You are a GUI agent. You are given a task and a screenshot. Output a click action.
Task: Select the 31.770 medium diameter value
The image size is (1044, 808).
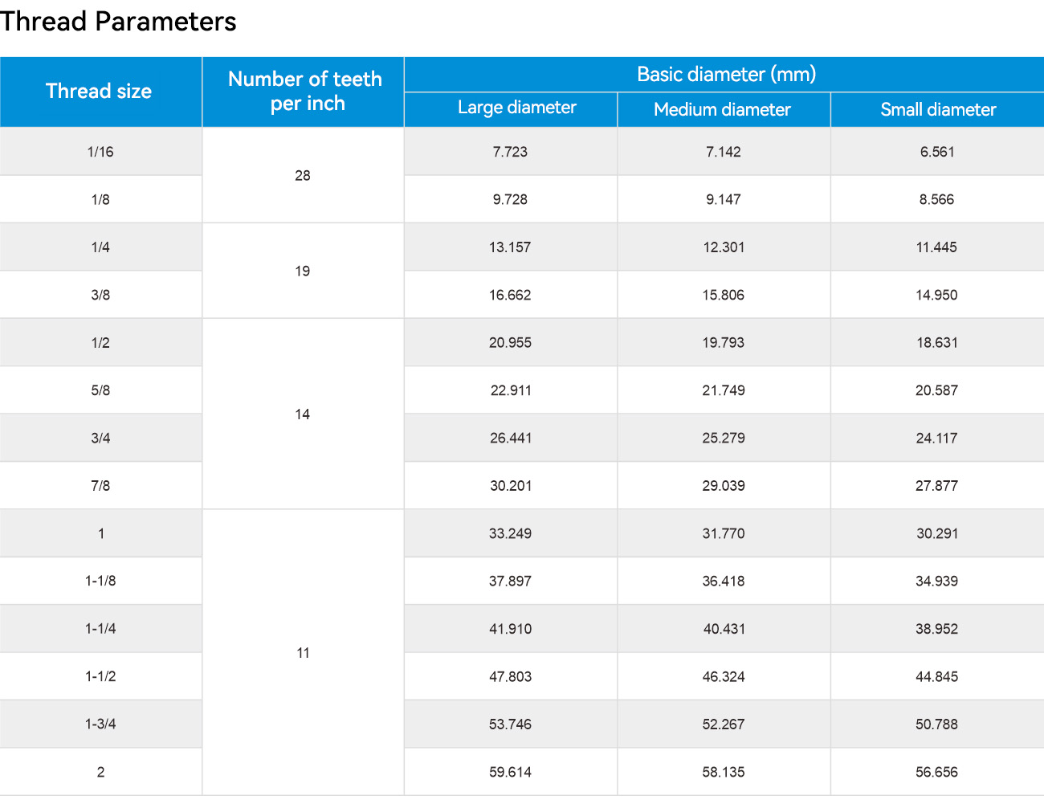click(x=724, y=533)
